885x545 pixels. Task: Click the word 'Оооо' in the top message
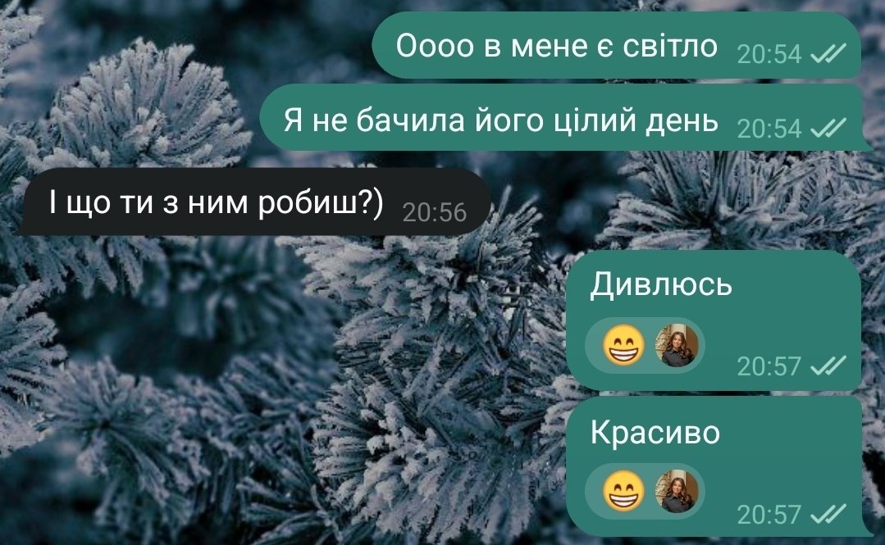coord(435,46)
